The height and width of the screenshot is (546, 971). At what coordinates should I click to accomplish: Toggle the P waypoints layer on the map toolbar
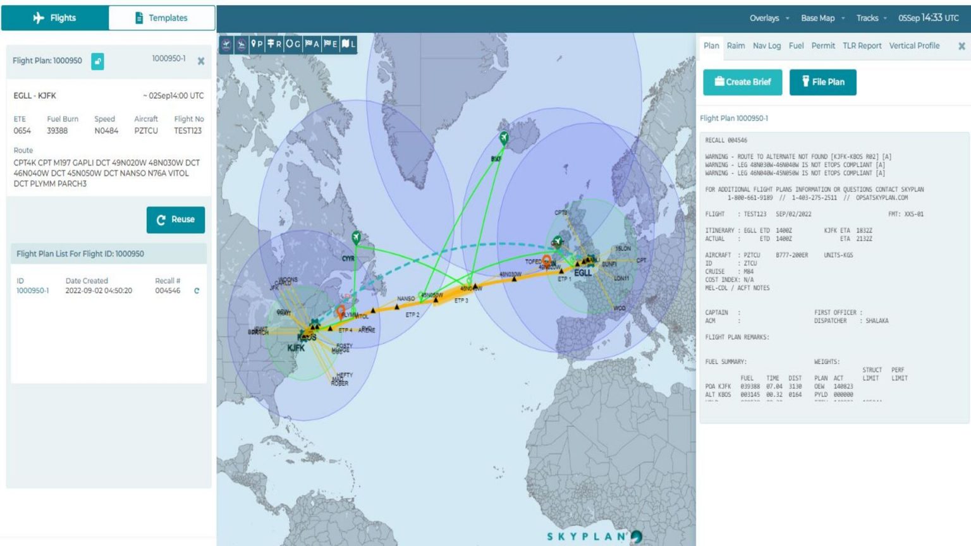(x=257, y=44)
